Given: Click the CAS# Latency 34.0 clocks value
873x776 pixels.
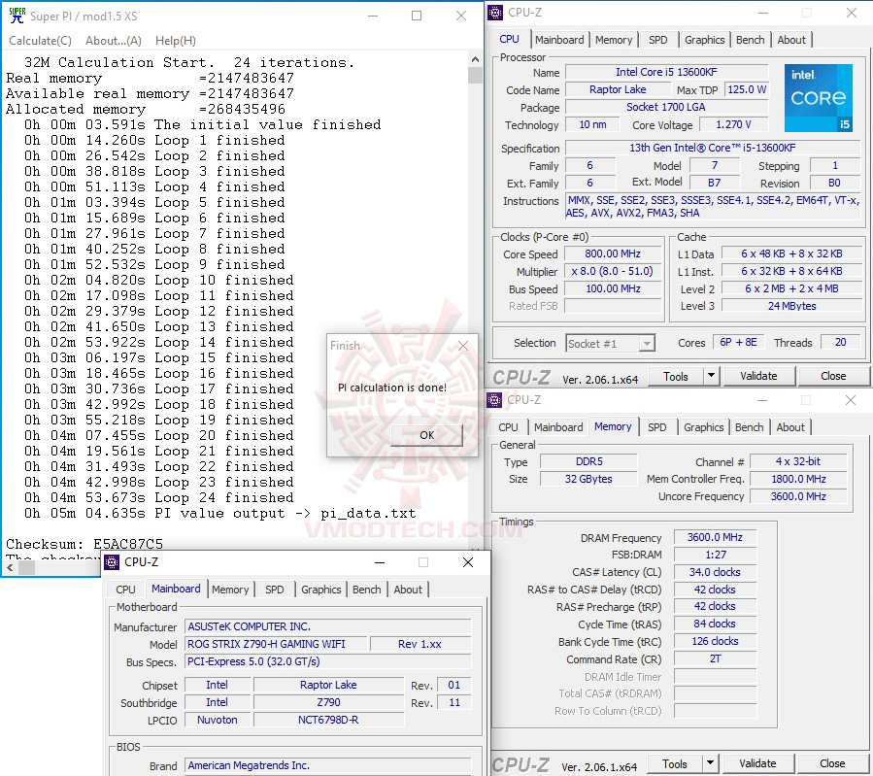Looking at the screenshot, I should point(715,572).
